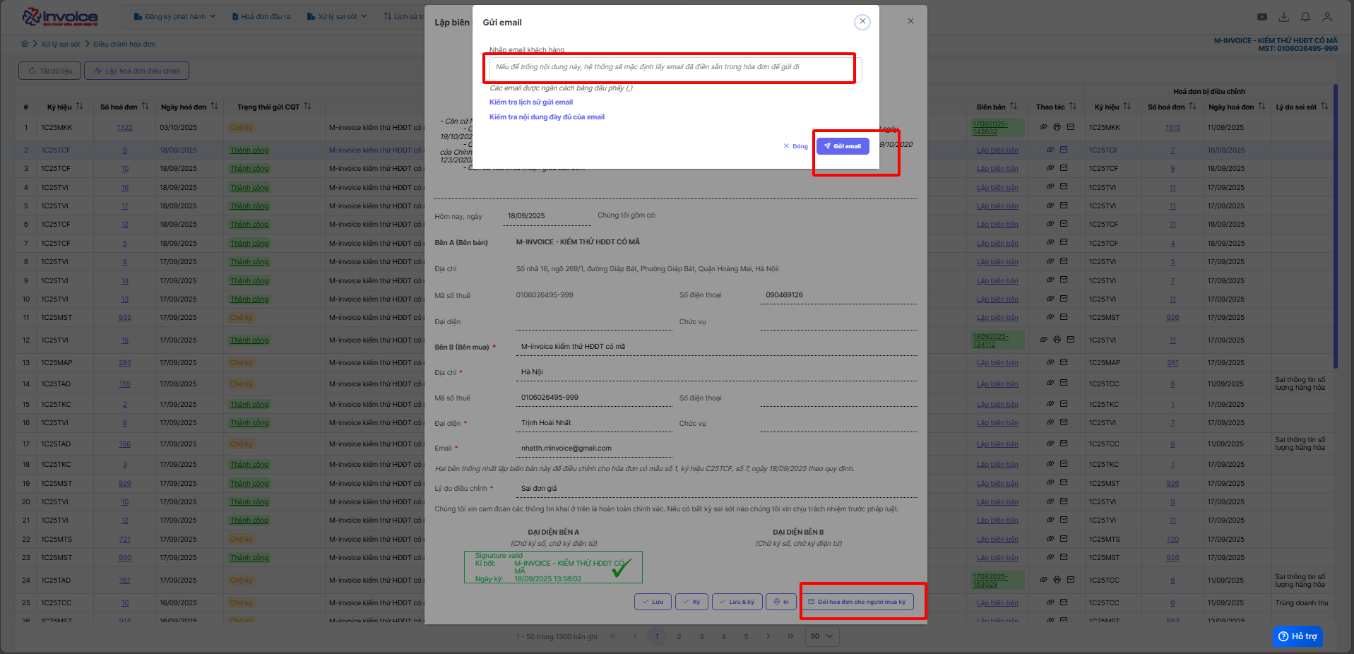Click the Đóng button in email dialog
The height and width of the screenshot is (654, 1354).
[x=795, y=146]
